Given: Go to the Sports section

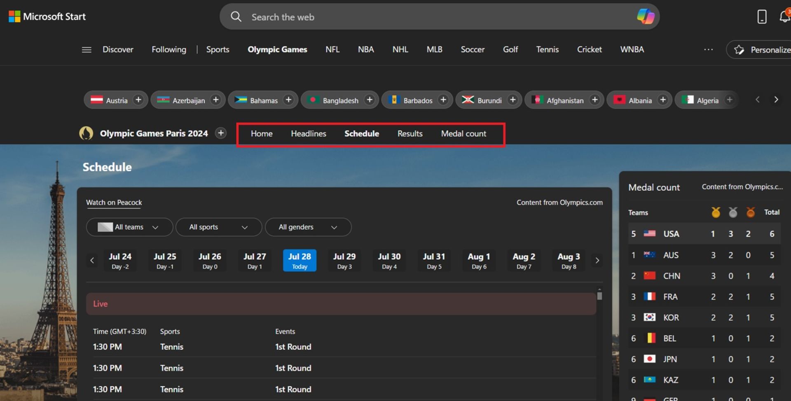Looking at the screenshot, I should pyautogui.click(x=218, y=49).
